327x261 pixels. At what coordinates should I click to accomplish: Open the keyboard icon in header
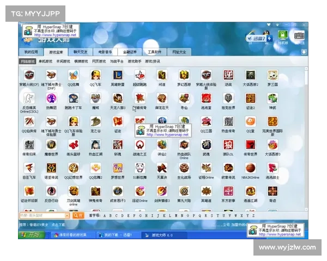click(299, 36)
